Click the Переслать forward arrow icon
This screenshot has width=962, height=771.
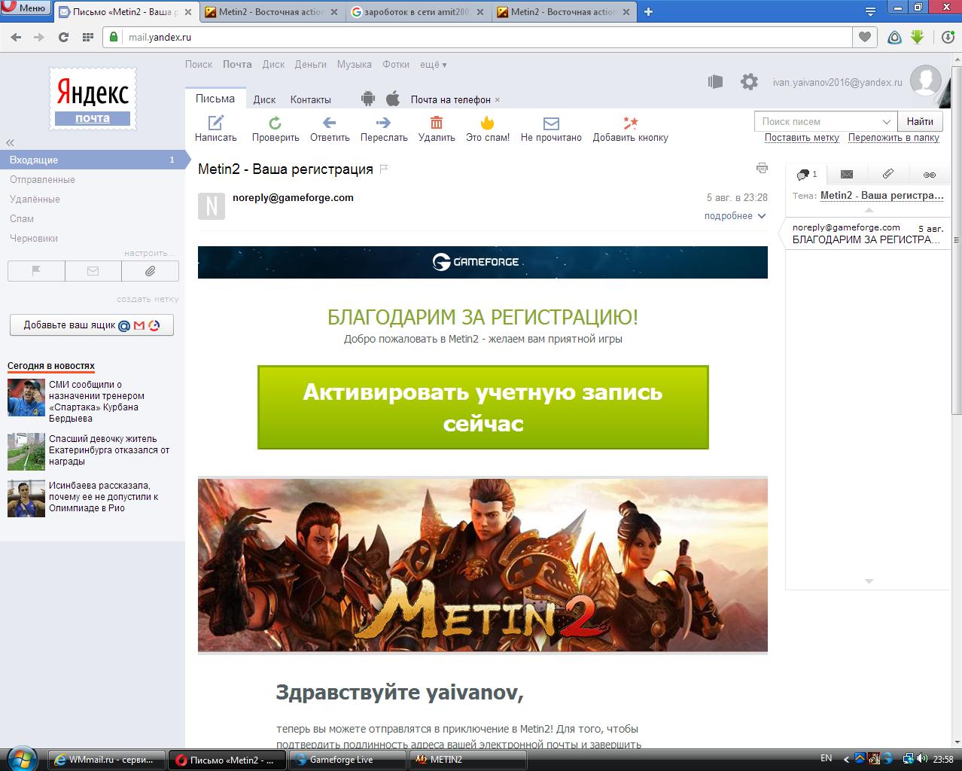(383, 123)
